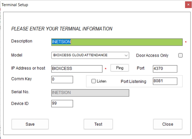Viewport: 192px width, 139px height.
Task: Click the Port Listening label
Action: point(133,82)
